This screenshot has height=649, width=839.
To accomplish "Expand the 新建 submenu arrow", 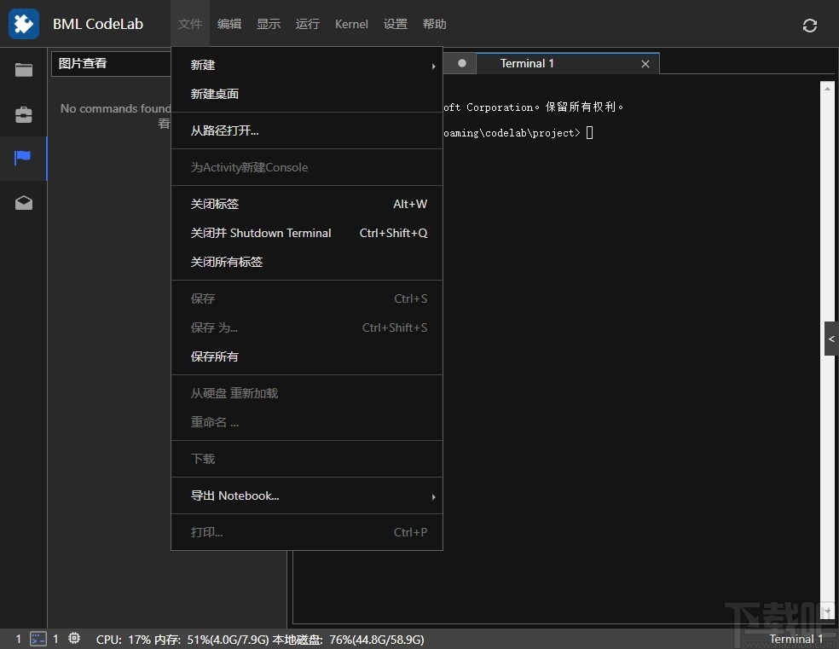I will click(x=432, y=66).
